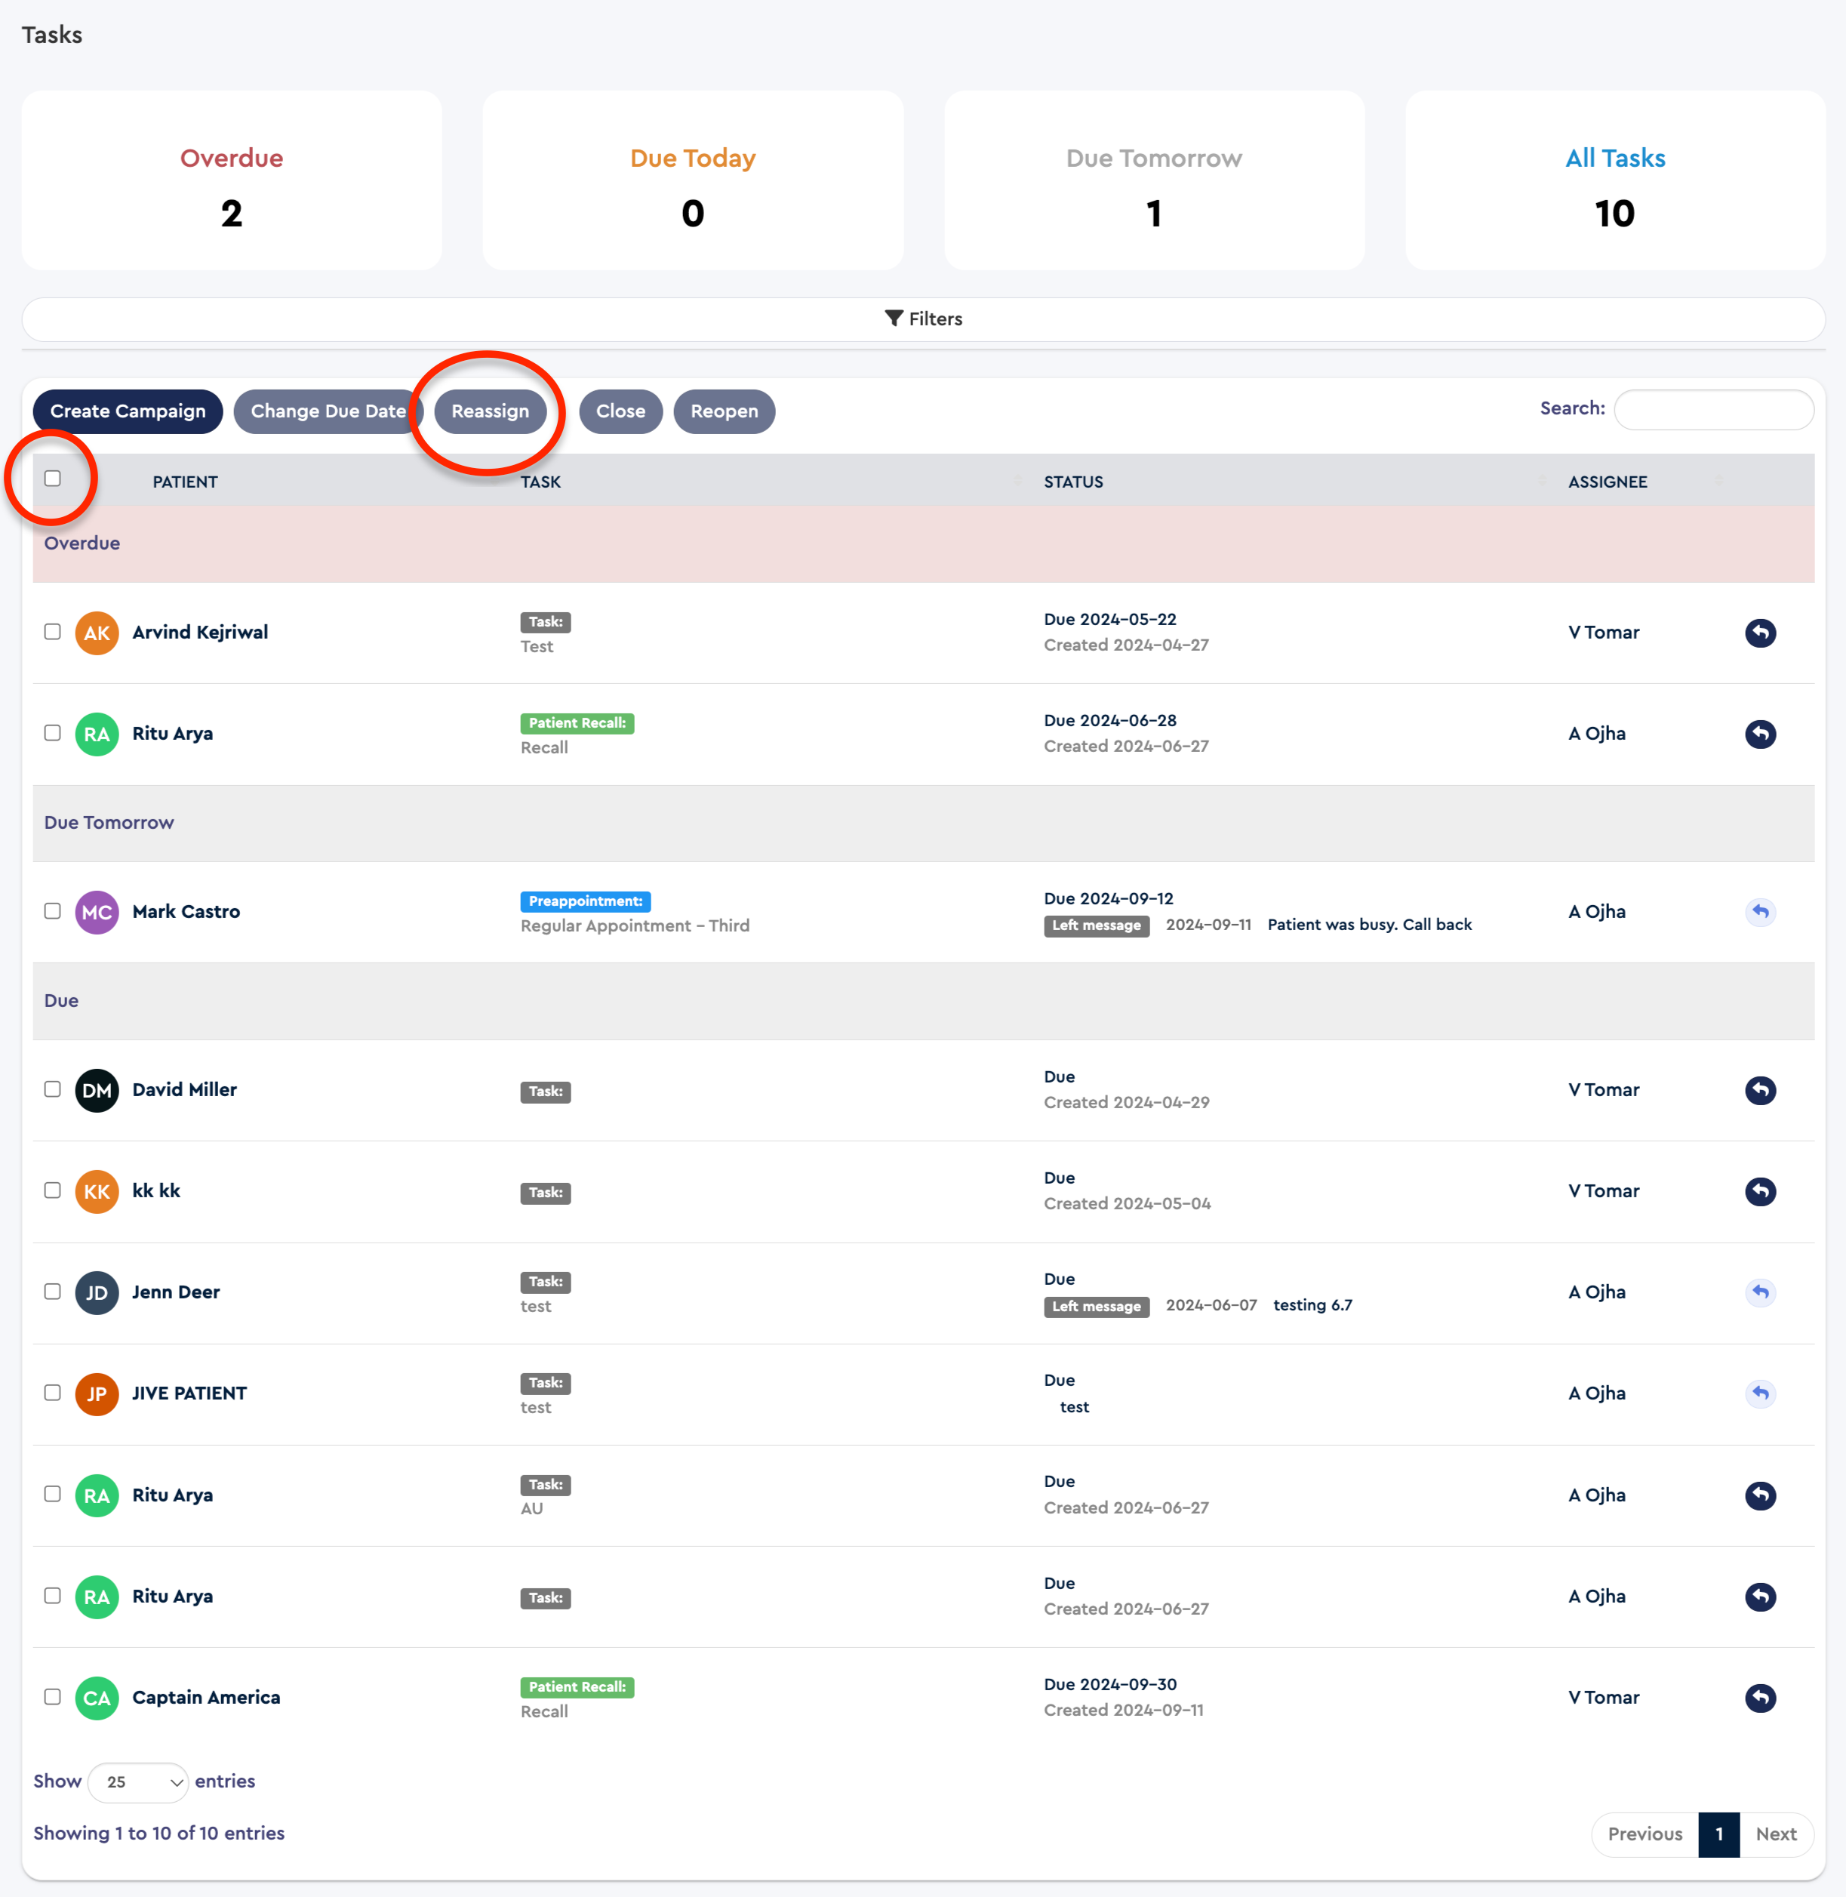This screenshot has width=1846, height=1897.
Task: Click reply arrow icon for Mark Castro
Action: pyautogui.click(x=1760, y=912)
